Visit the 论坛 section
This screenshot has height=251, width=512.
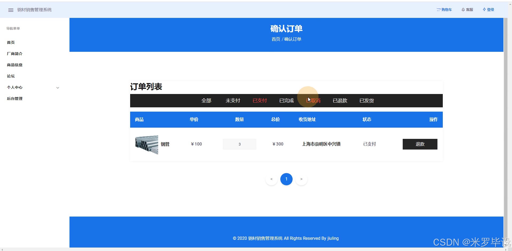[10, 76]
